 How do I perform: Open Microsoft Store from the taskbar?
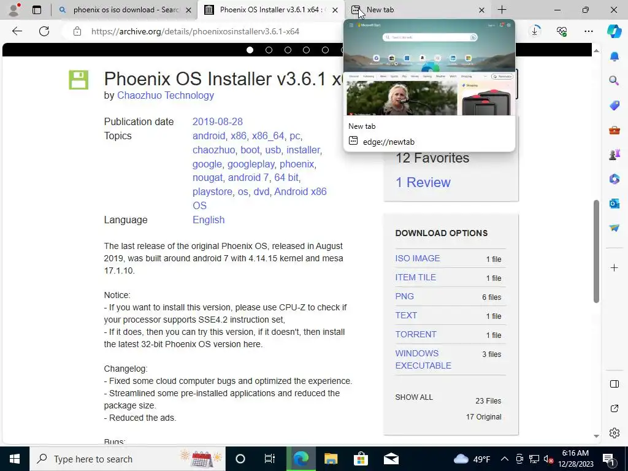(361, 459)
